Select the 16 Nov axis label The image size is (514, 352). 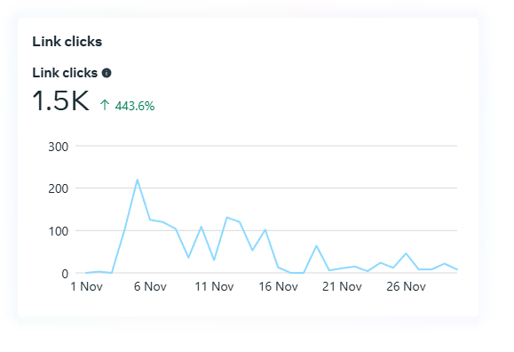(279, 286)
